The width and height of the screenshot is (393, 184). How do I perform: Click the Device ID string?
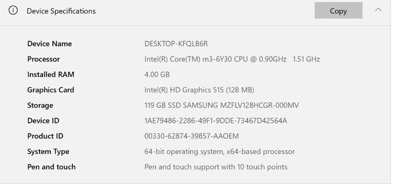(x=216, y=120)
